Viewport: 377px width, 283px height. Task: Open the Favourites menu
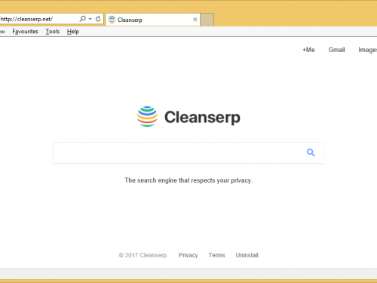coord(25,32)
